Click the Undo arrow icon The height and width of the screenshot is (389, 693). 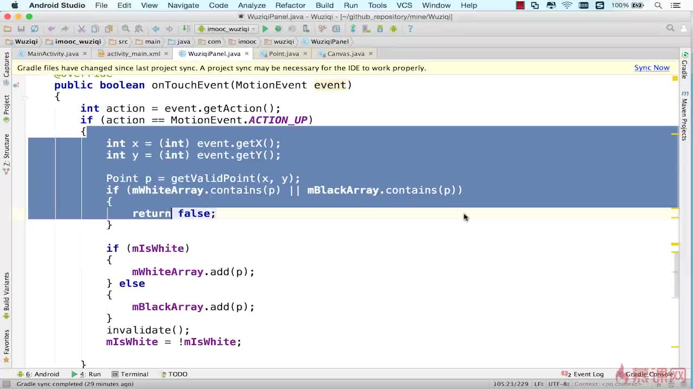coord(51,29)
